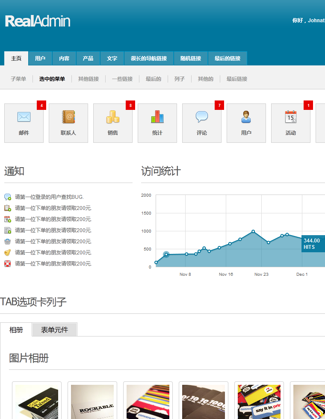Click calendar-add icon in notification list

(8, 219)
